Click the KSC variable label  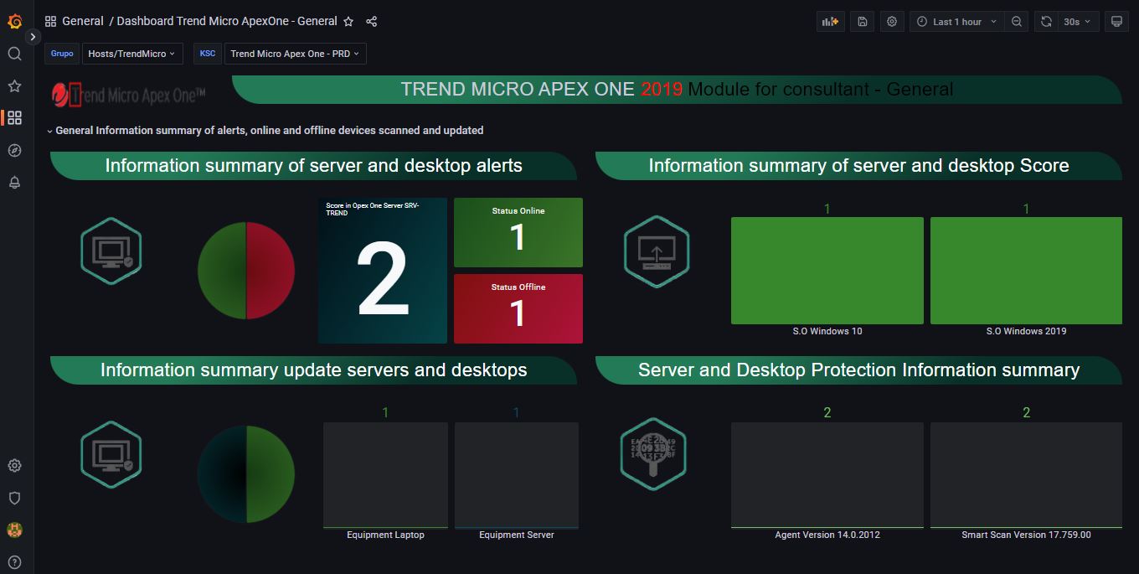208,54
